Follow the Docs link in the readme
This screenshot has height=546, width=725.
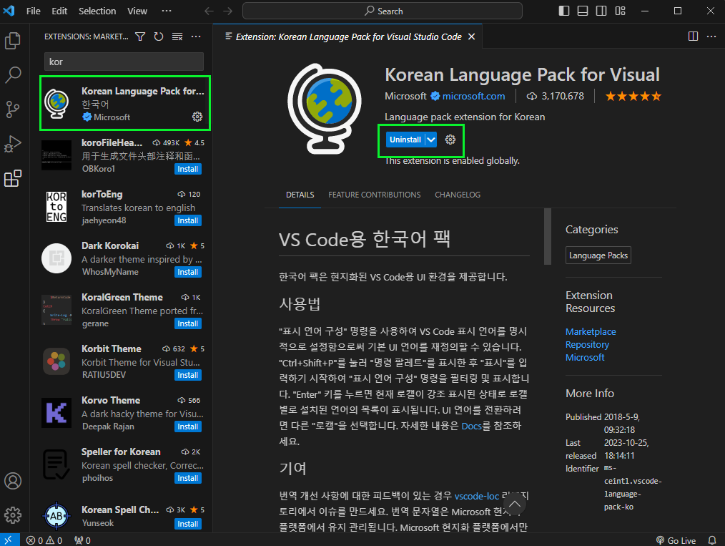coord(472,426)
